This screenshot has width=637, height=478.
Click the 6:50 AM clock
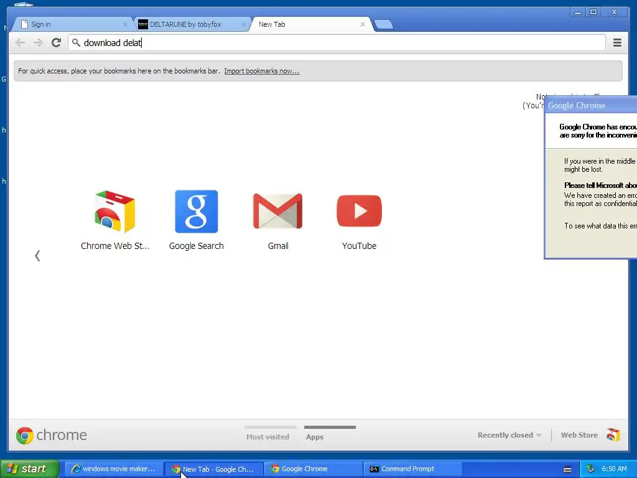coord(614,469)
